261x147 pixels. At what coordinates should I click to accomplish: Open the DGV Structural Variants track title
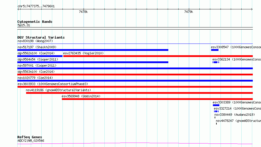click(41, 37)
